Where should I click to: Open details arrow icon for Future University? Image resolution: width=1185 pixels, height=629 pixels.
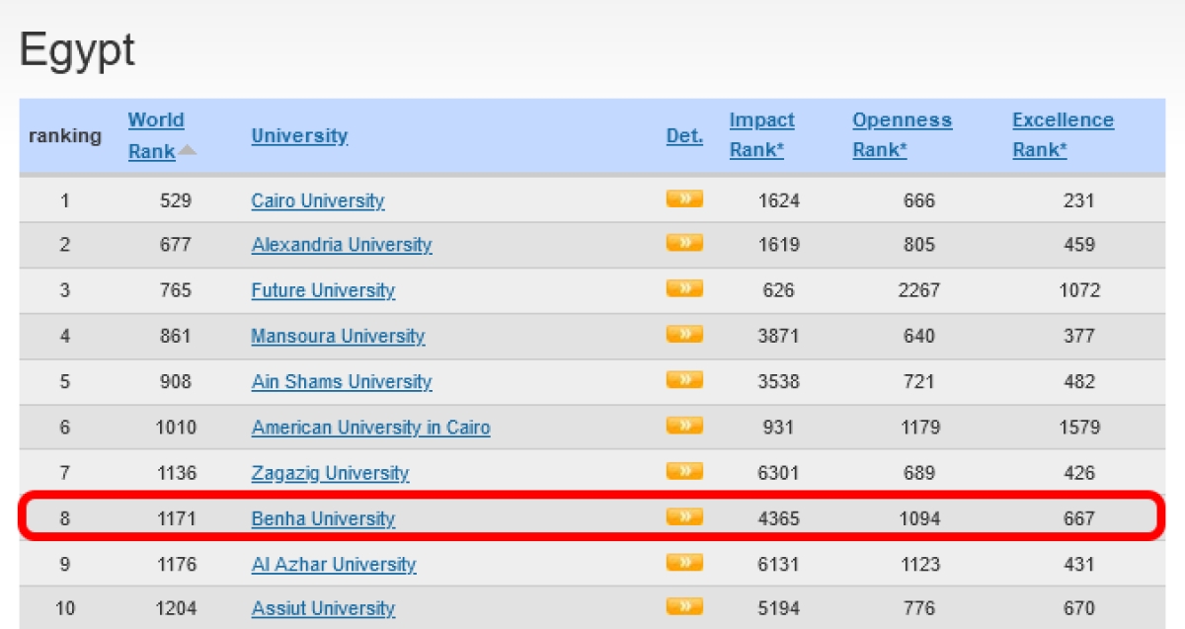[x=684, y=288]
